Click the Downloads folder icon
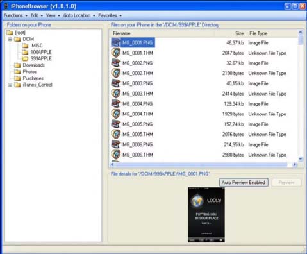Image resolution: width=307 pixels, height=254 pixels. click(x=17, y=65)
